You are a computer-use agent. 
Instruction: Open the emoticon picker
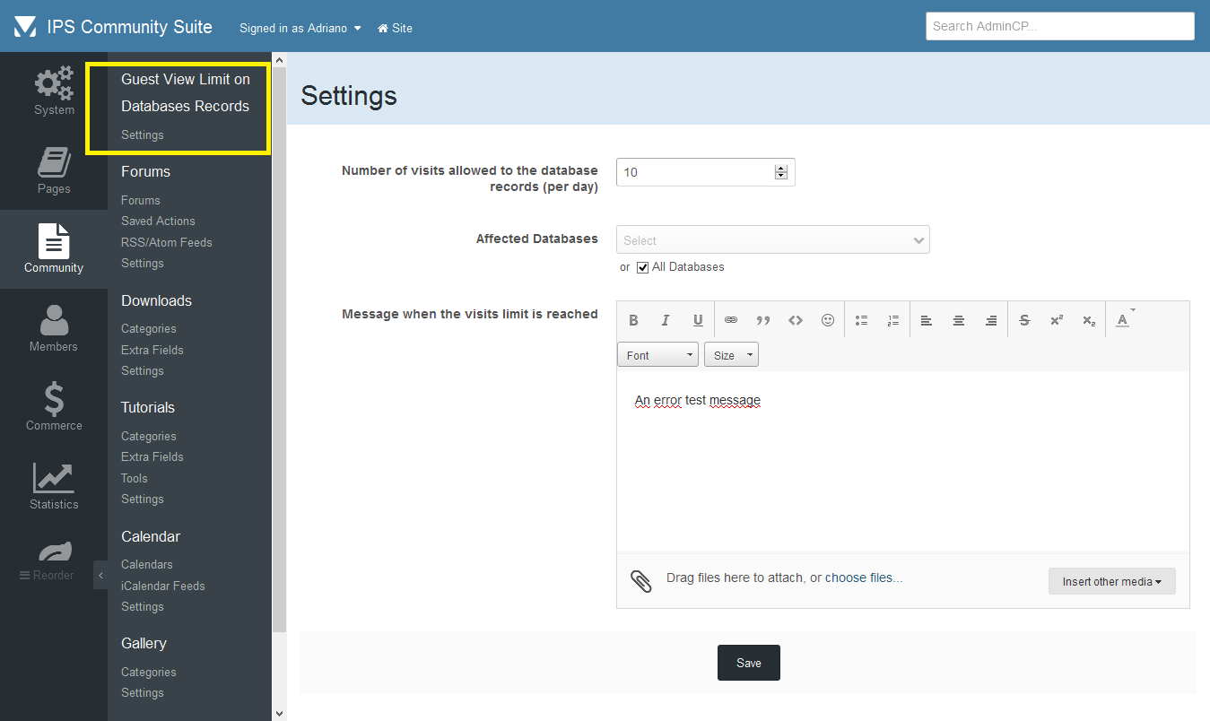pos(828,320)
